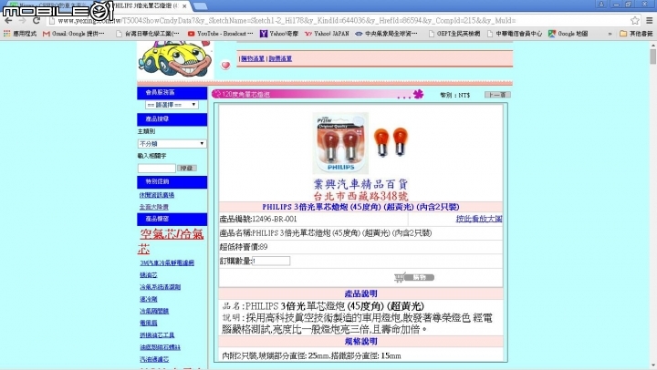Bookmark this page with the star icon

coord(635,21)
